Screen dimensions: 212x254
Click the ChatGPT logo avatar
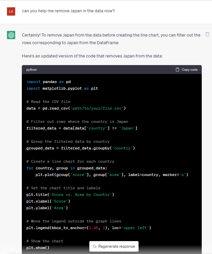click(11, 35)
